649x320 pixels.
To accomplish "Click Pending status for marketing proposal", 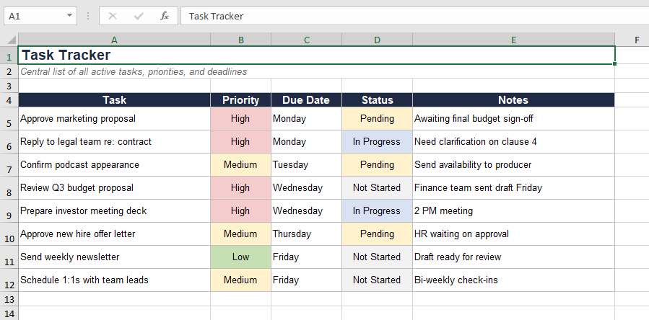I will point(377,119).
